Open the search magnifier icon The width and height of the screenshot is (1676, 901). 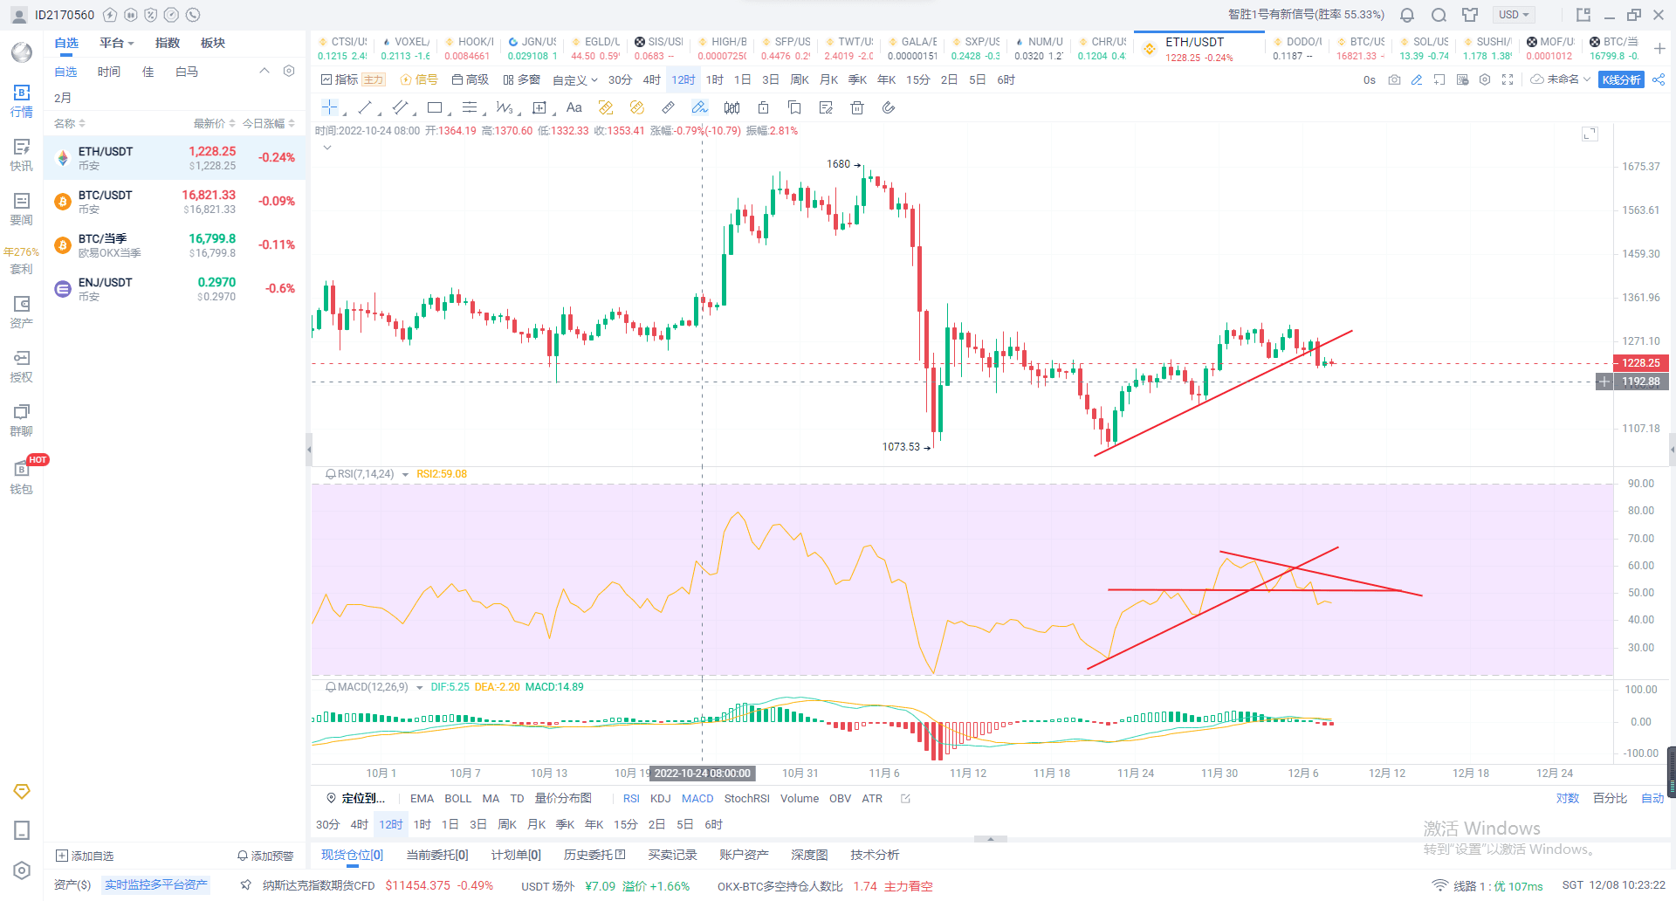[x=1439, y=15]
